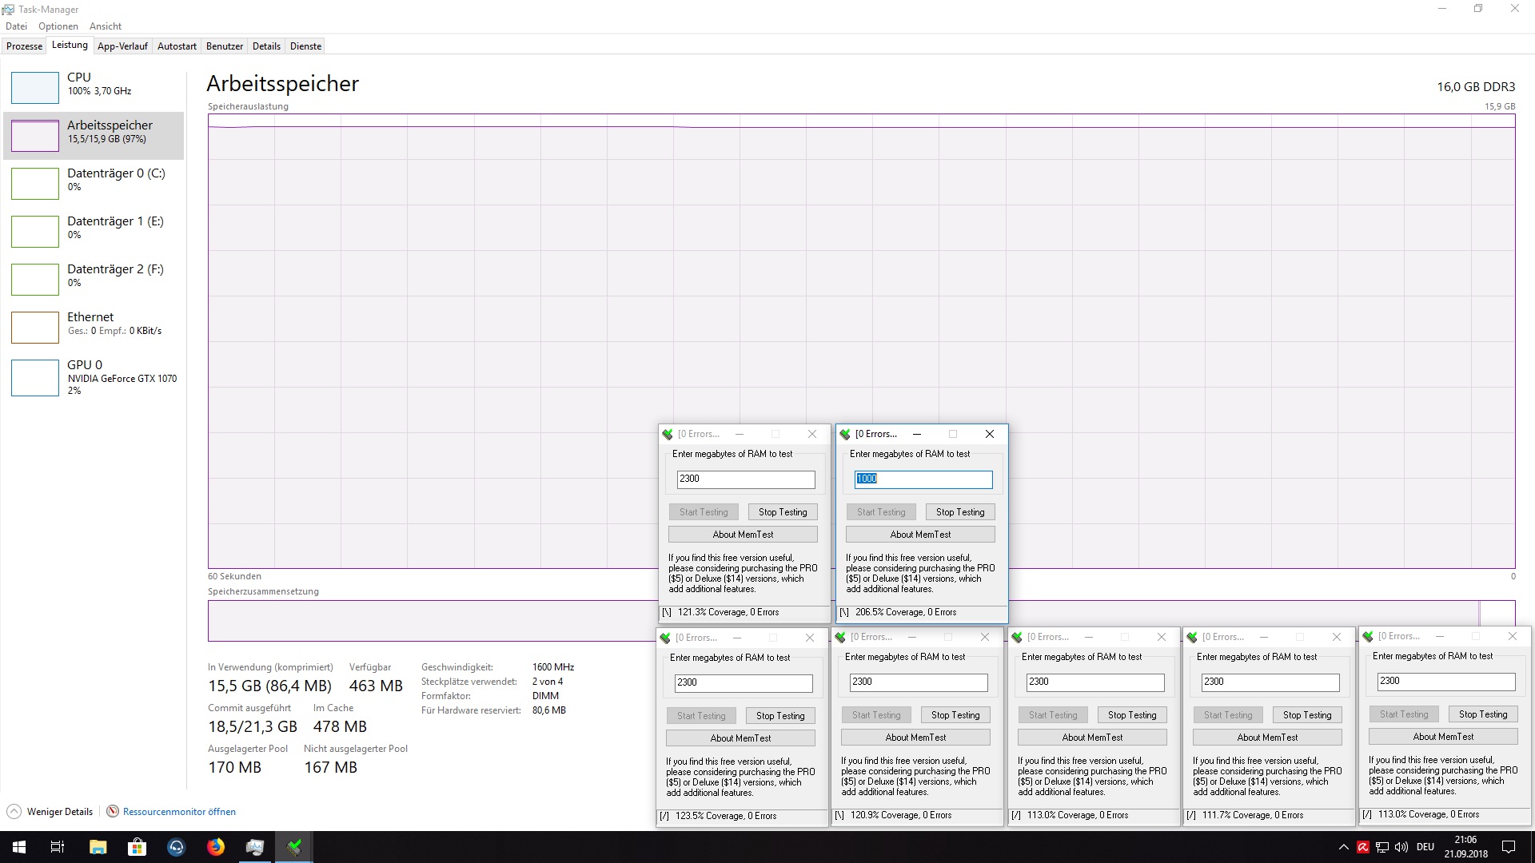The image size is (1535, 863).
Task: Switch to the Autostart tab
Action: (177, 46)
